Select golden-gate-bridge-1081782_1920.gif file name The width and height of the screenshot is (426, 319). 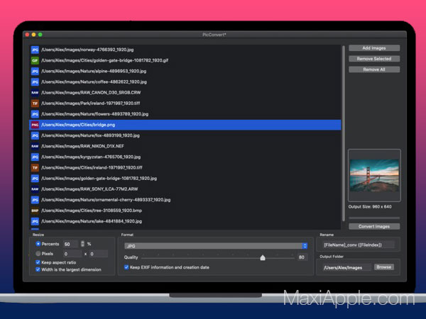click(104, 60)
